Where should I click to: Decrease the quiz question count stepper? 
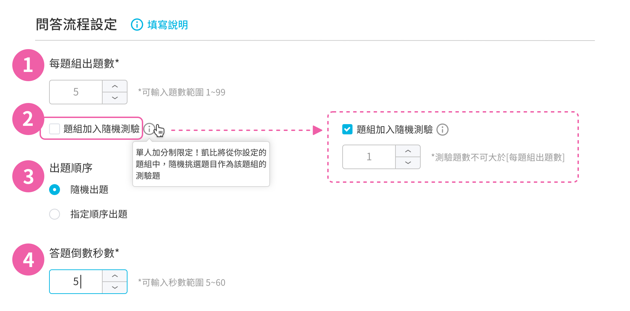[x=408, y=163]
